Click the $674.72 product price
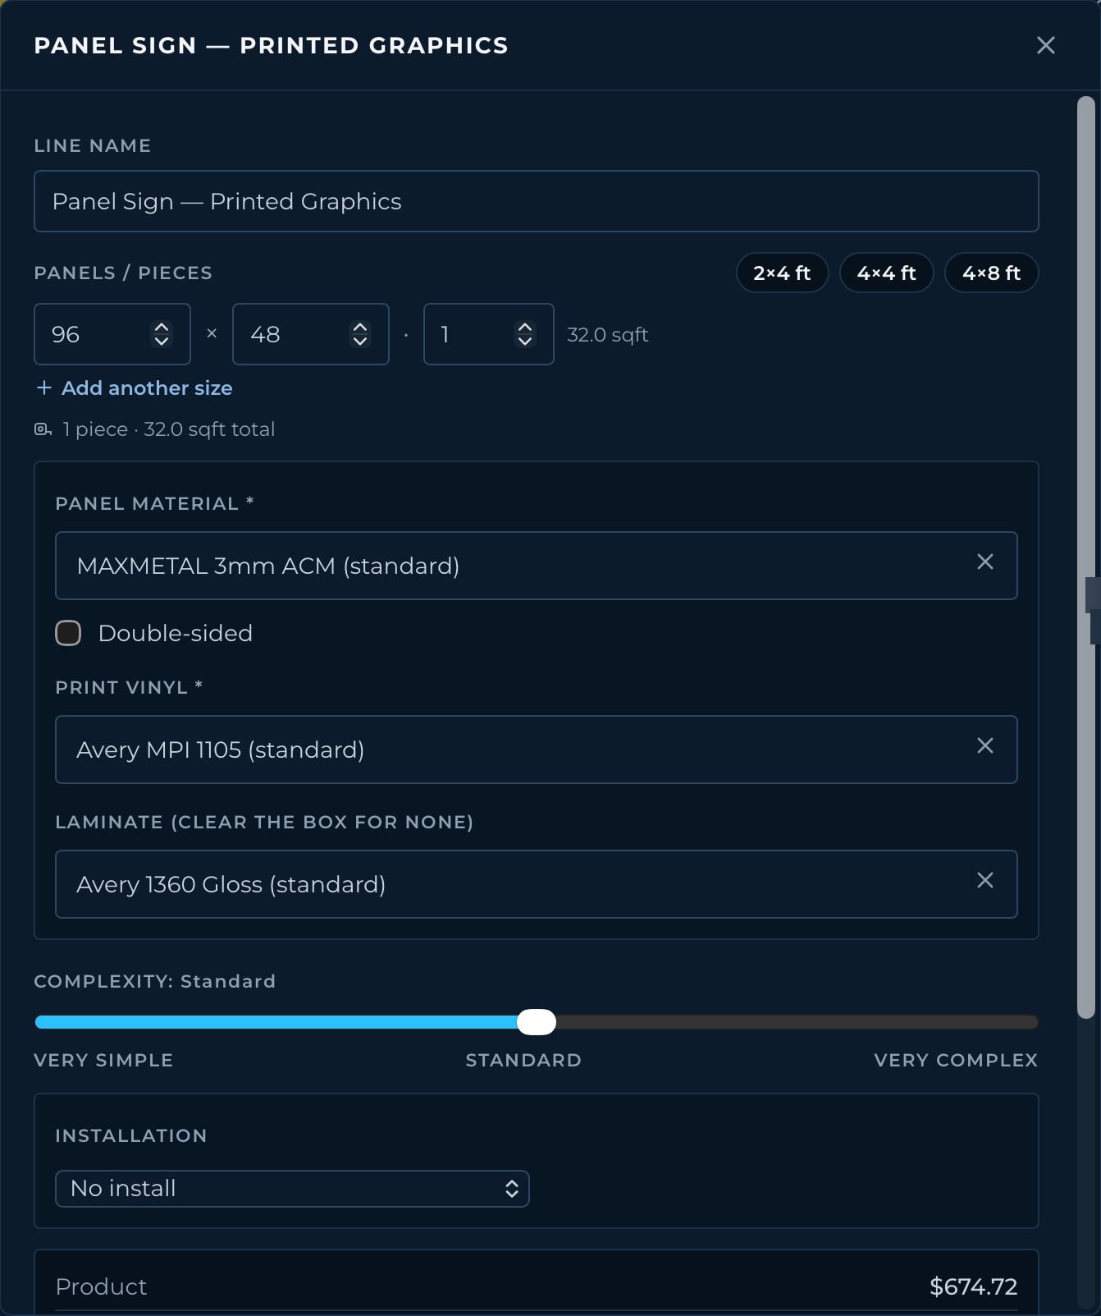Screen dimensions: 1101x1316 (973, 1286)
